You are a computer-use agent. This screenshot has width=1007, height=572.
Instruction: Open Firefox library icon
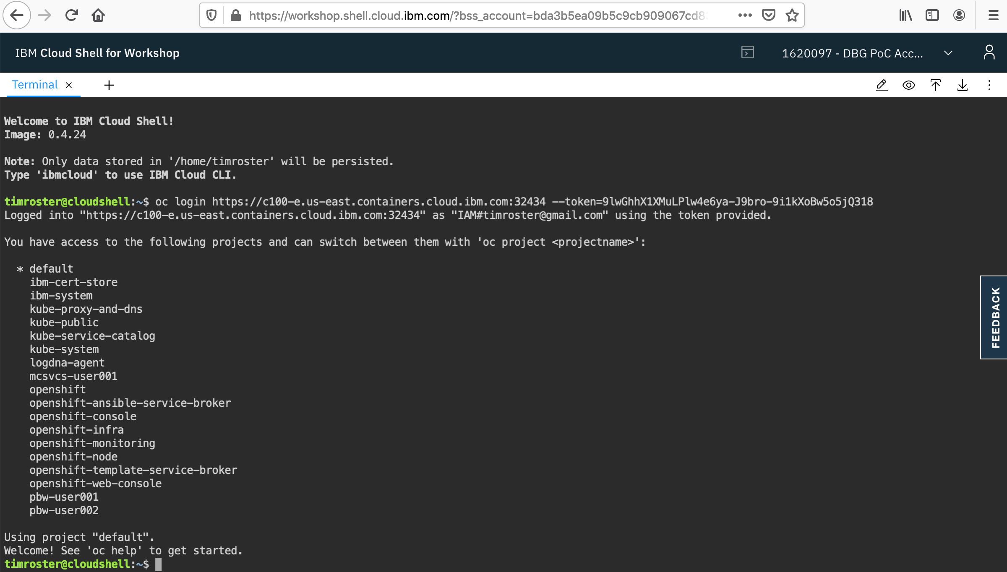[905, 16]
